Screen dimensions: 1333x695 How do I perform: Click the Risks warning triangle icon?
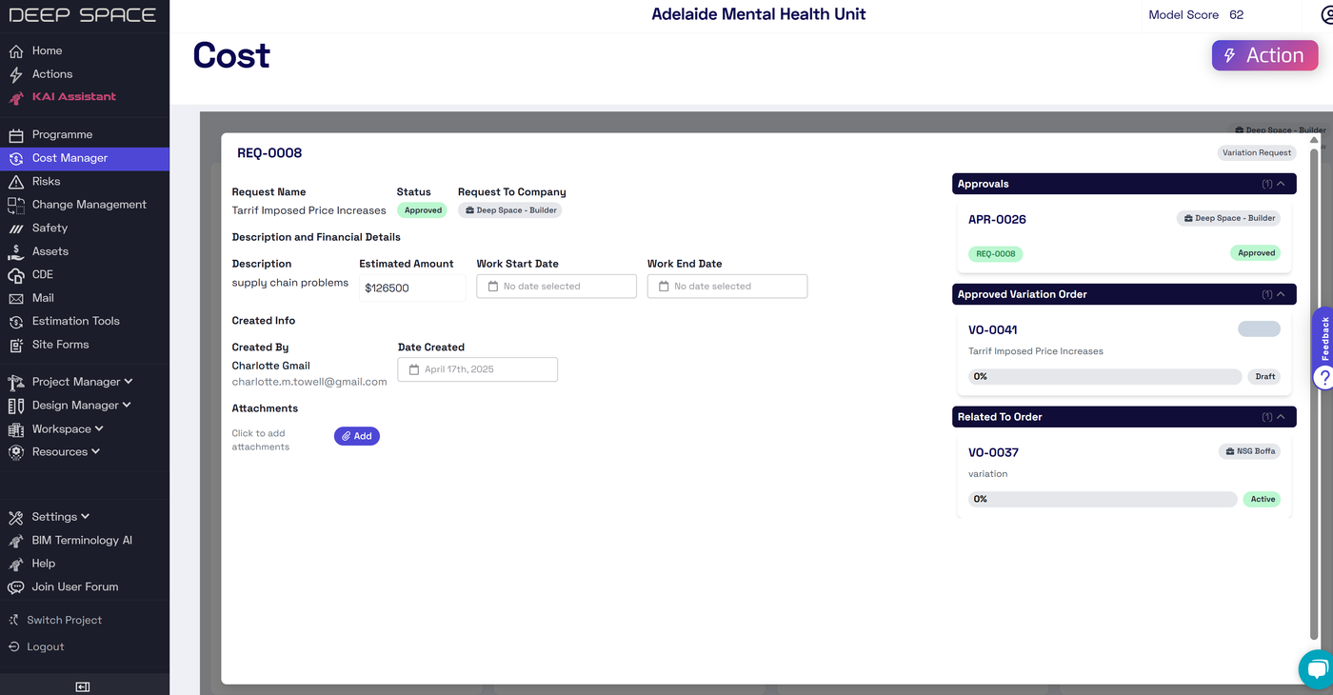[16, 182]
